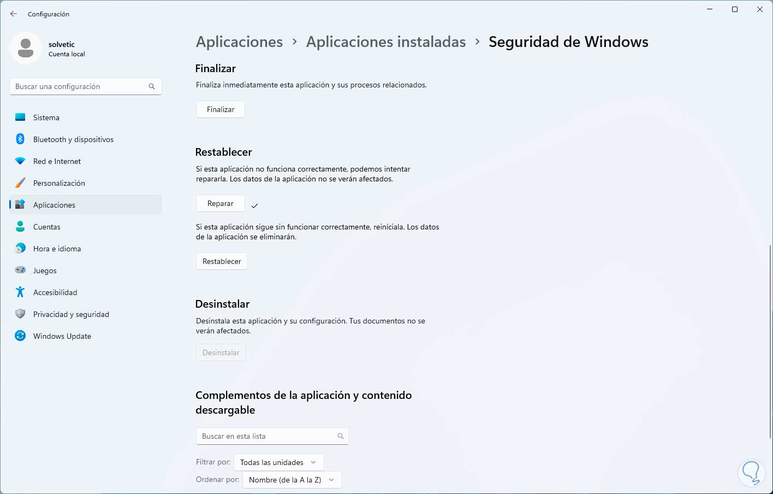Click the Restablecer button
The image size is (773, 494).
(222, 261)
